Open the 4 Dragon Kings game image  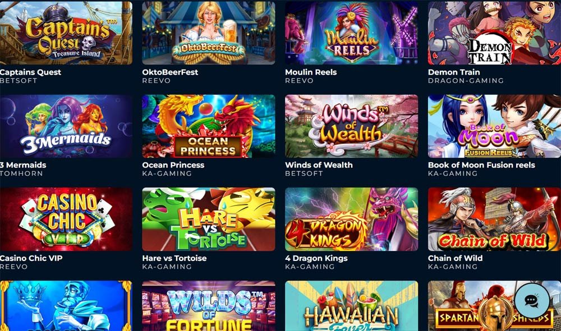[x=351, y=219]
